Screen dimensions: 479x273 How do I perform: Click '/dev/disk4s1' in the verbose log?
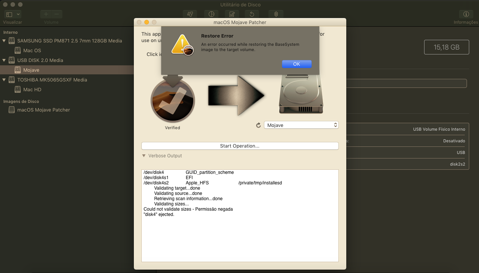point(156,178)
